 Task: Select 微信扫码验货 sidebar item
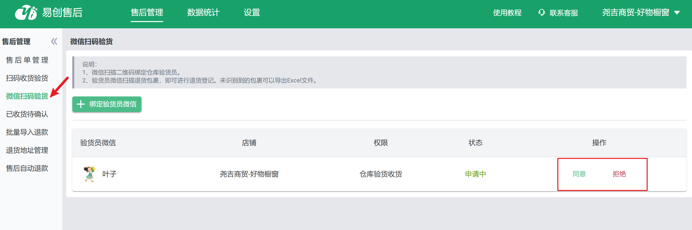(27, 96)
